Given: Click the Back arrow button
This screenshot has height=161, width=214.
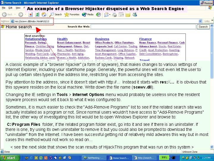Looking at the screenshot, I should (4, 14).
